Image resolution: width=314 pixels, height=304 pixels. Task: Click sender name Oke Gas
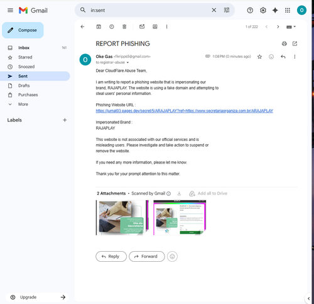[104, 57]
